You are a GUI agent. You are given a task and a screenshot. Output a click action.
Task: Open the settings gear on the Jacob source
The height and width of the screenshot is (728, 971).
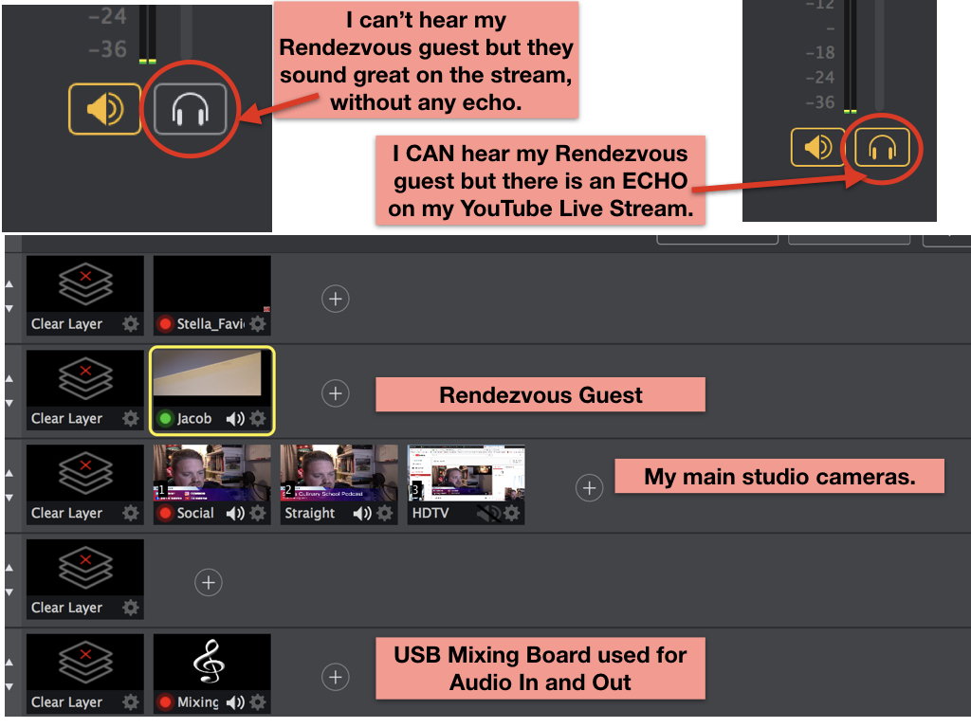coord(256,418)
